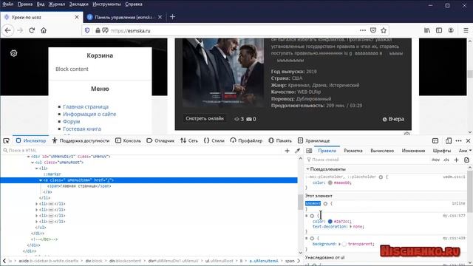Open the Поддержка доступности tab

coord(81,141)
